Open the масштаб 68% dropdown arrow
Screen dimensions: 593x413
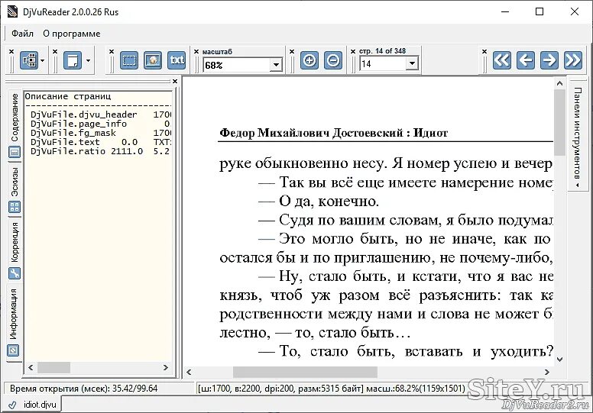tap(276, 65)
